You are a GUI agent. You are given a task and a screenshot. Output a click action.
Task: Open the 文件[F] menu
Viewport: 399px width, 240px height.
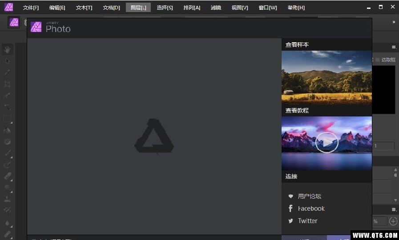tap(31, 8)
